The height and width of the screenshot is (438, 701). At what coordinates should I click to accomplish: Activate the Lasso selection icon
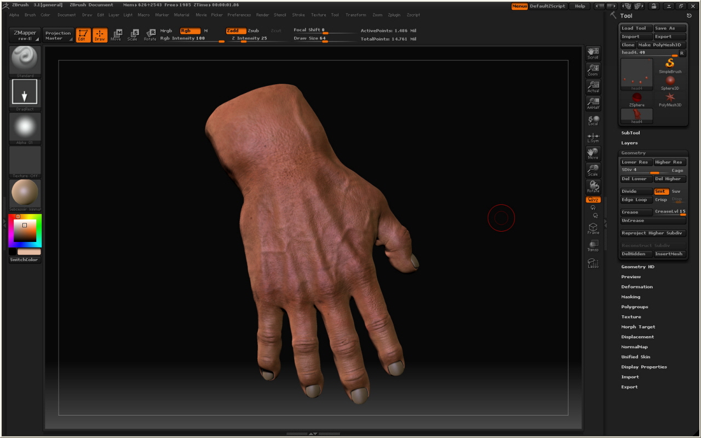tap(593, 262)
